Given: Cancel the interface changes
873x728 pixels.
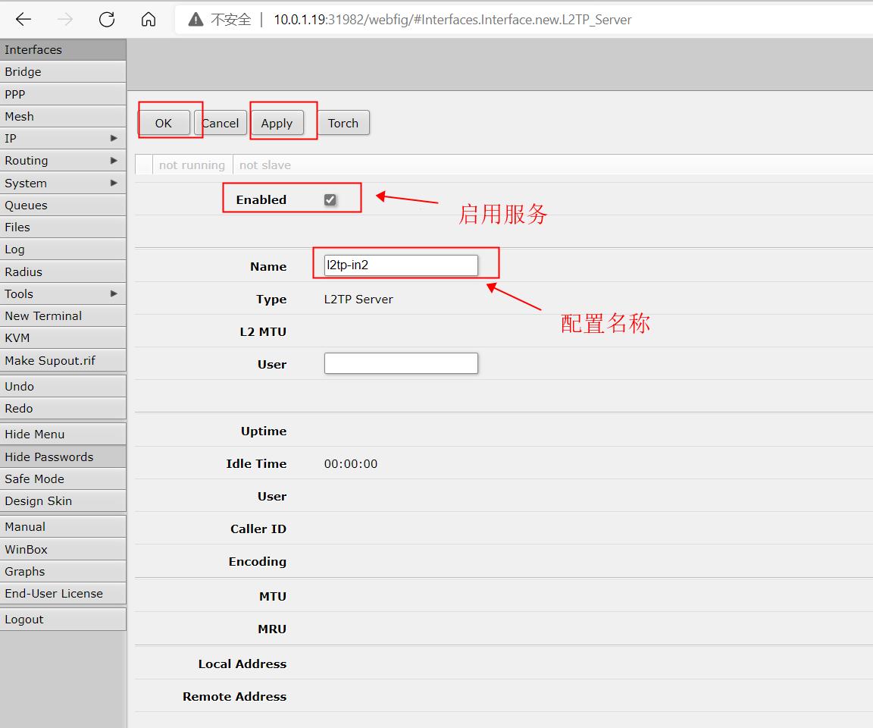Looking at the screenshot, I should [221, 123].
